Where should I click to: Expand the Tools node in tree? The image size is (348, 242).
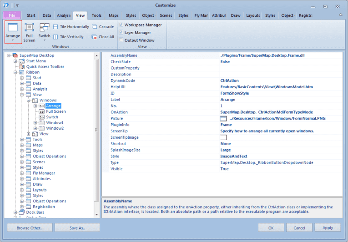22,140
